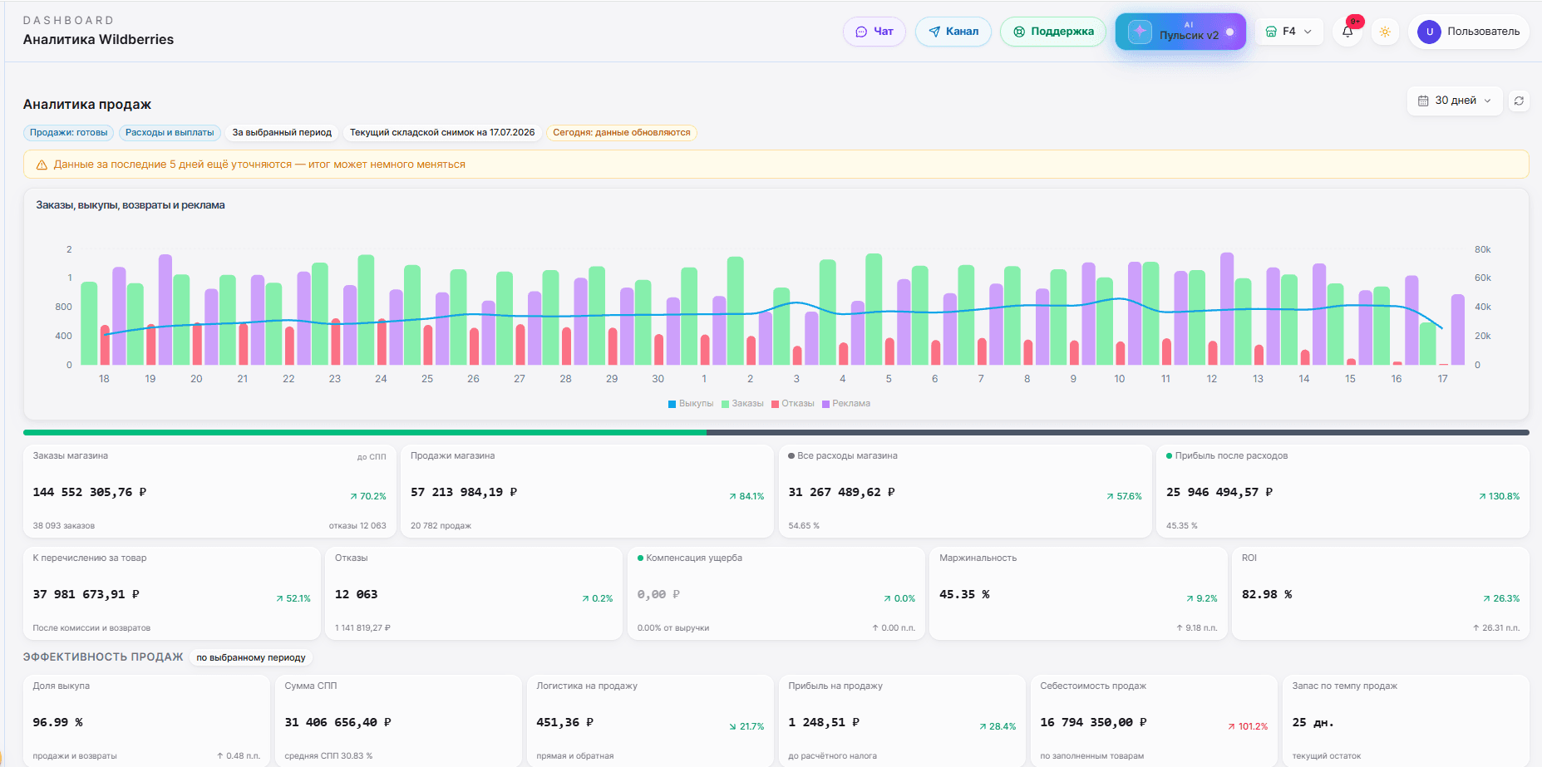Toggle Реклама series in chart legend
The image size is (1542, 767).
coord(846,404)
